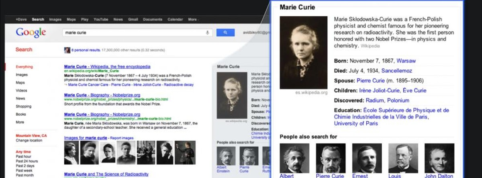The height and width of the screenshot is (178, 482).
Task: Open Marie Curie and The Science of Radioactivity
Action: pos(106,174)
